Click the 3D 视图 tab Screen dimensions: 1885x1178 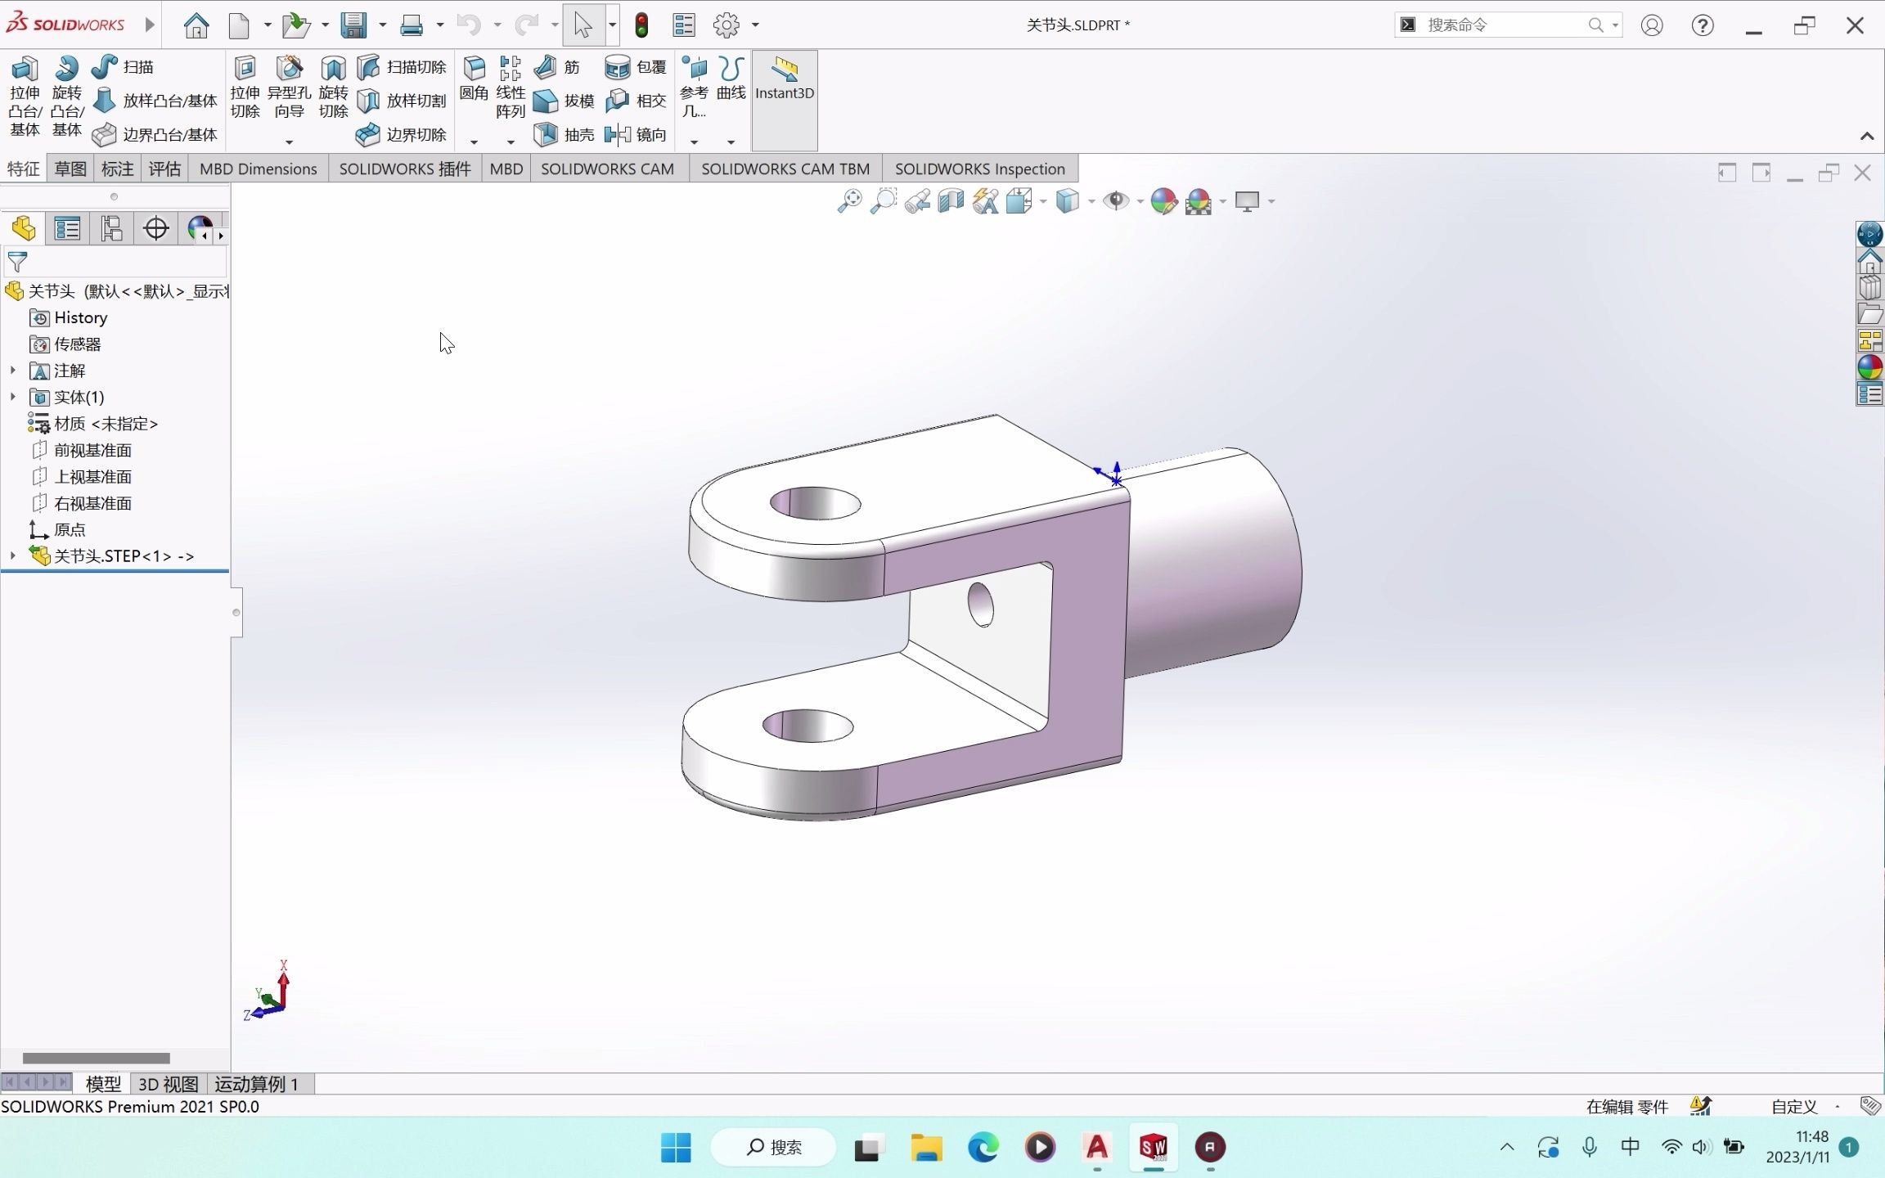pyautogui.click(x=165, y=1083)
